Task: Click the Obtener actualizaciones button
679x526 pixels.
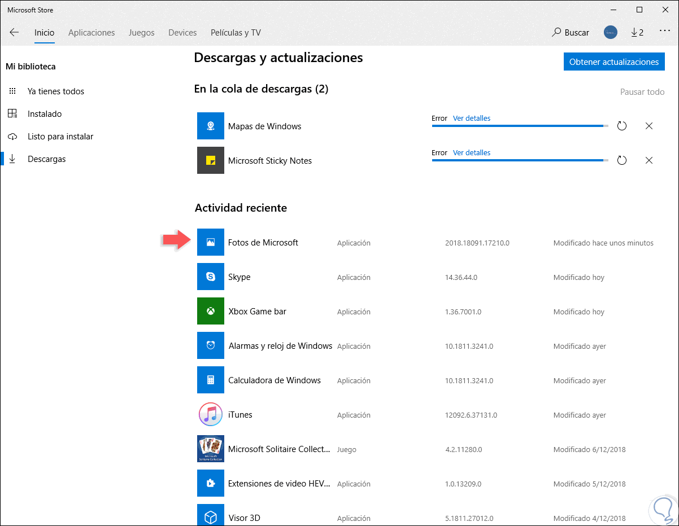Action: coord(613,62)
